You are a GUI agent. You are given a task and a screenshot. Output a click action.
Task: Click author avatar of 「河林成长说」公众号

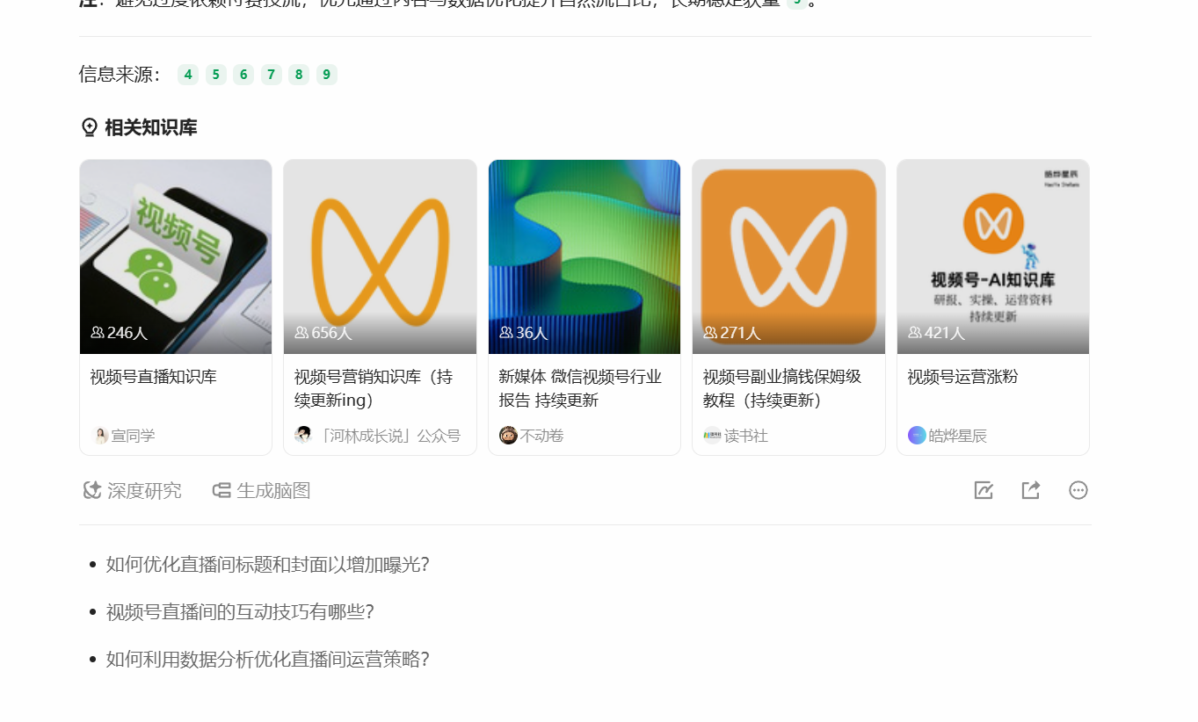303,436
